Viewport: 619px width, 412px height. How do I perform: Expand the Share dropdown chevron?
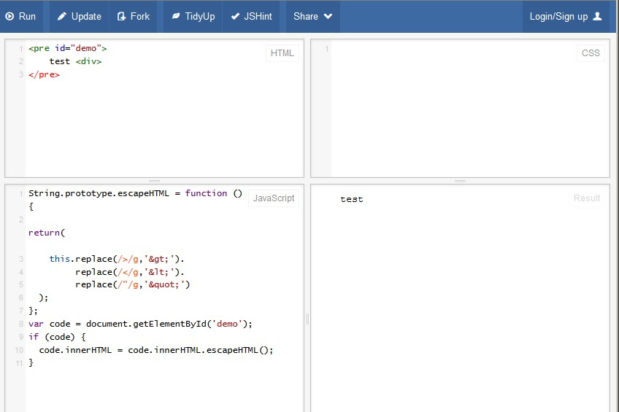pyautogui.click(x=328, y=16)
